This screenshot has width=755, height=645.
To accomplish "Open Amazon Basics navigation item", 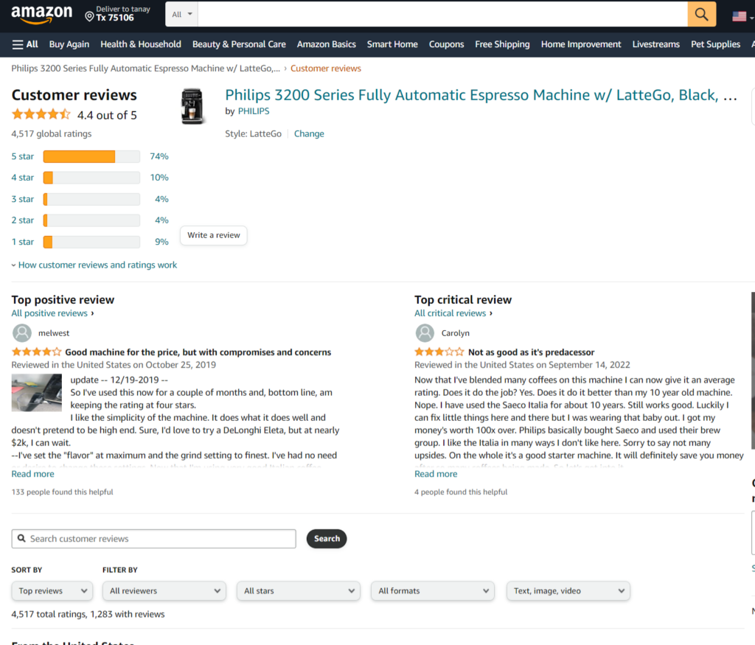I will tap(327, 44).
